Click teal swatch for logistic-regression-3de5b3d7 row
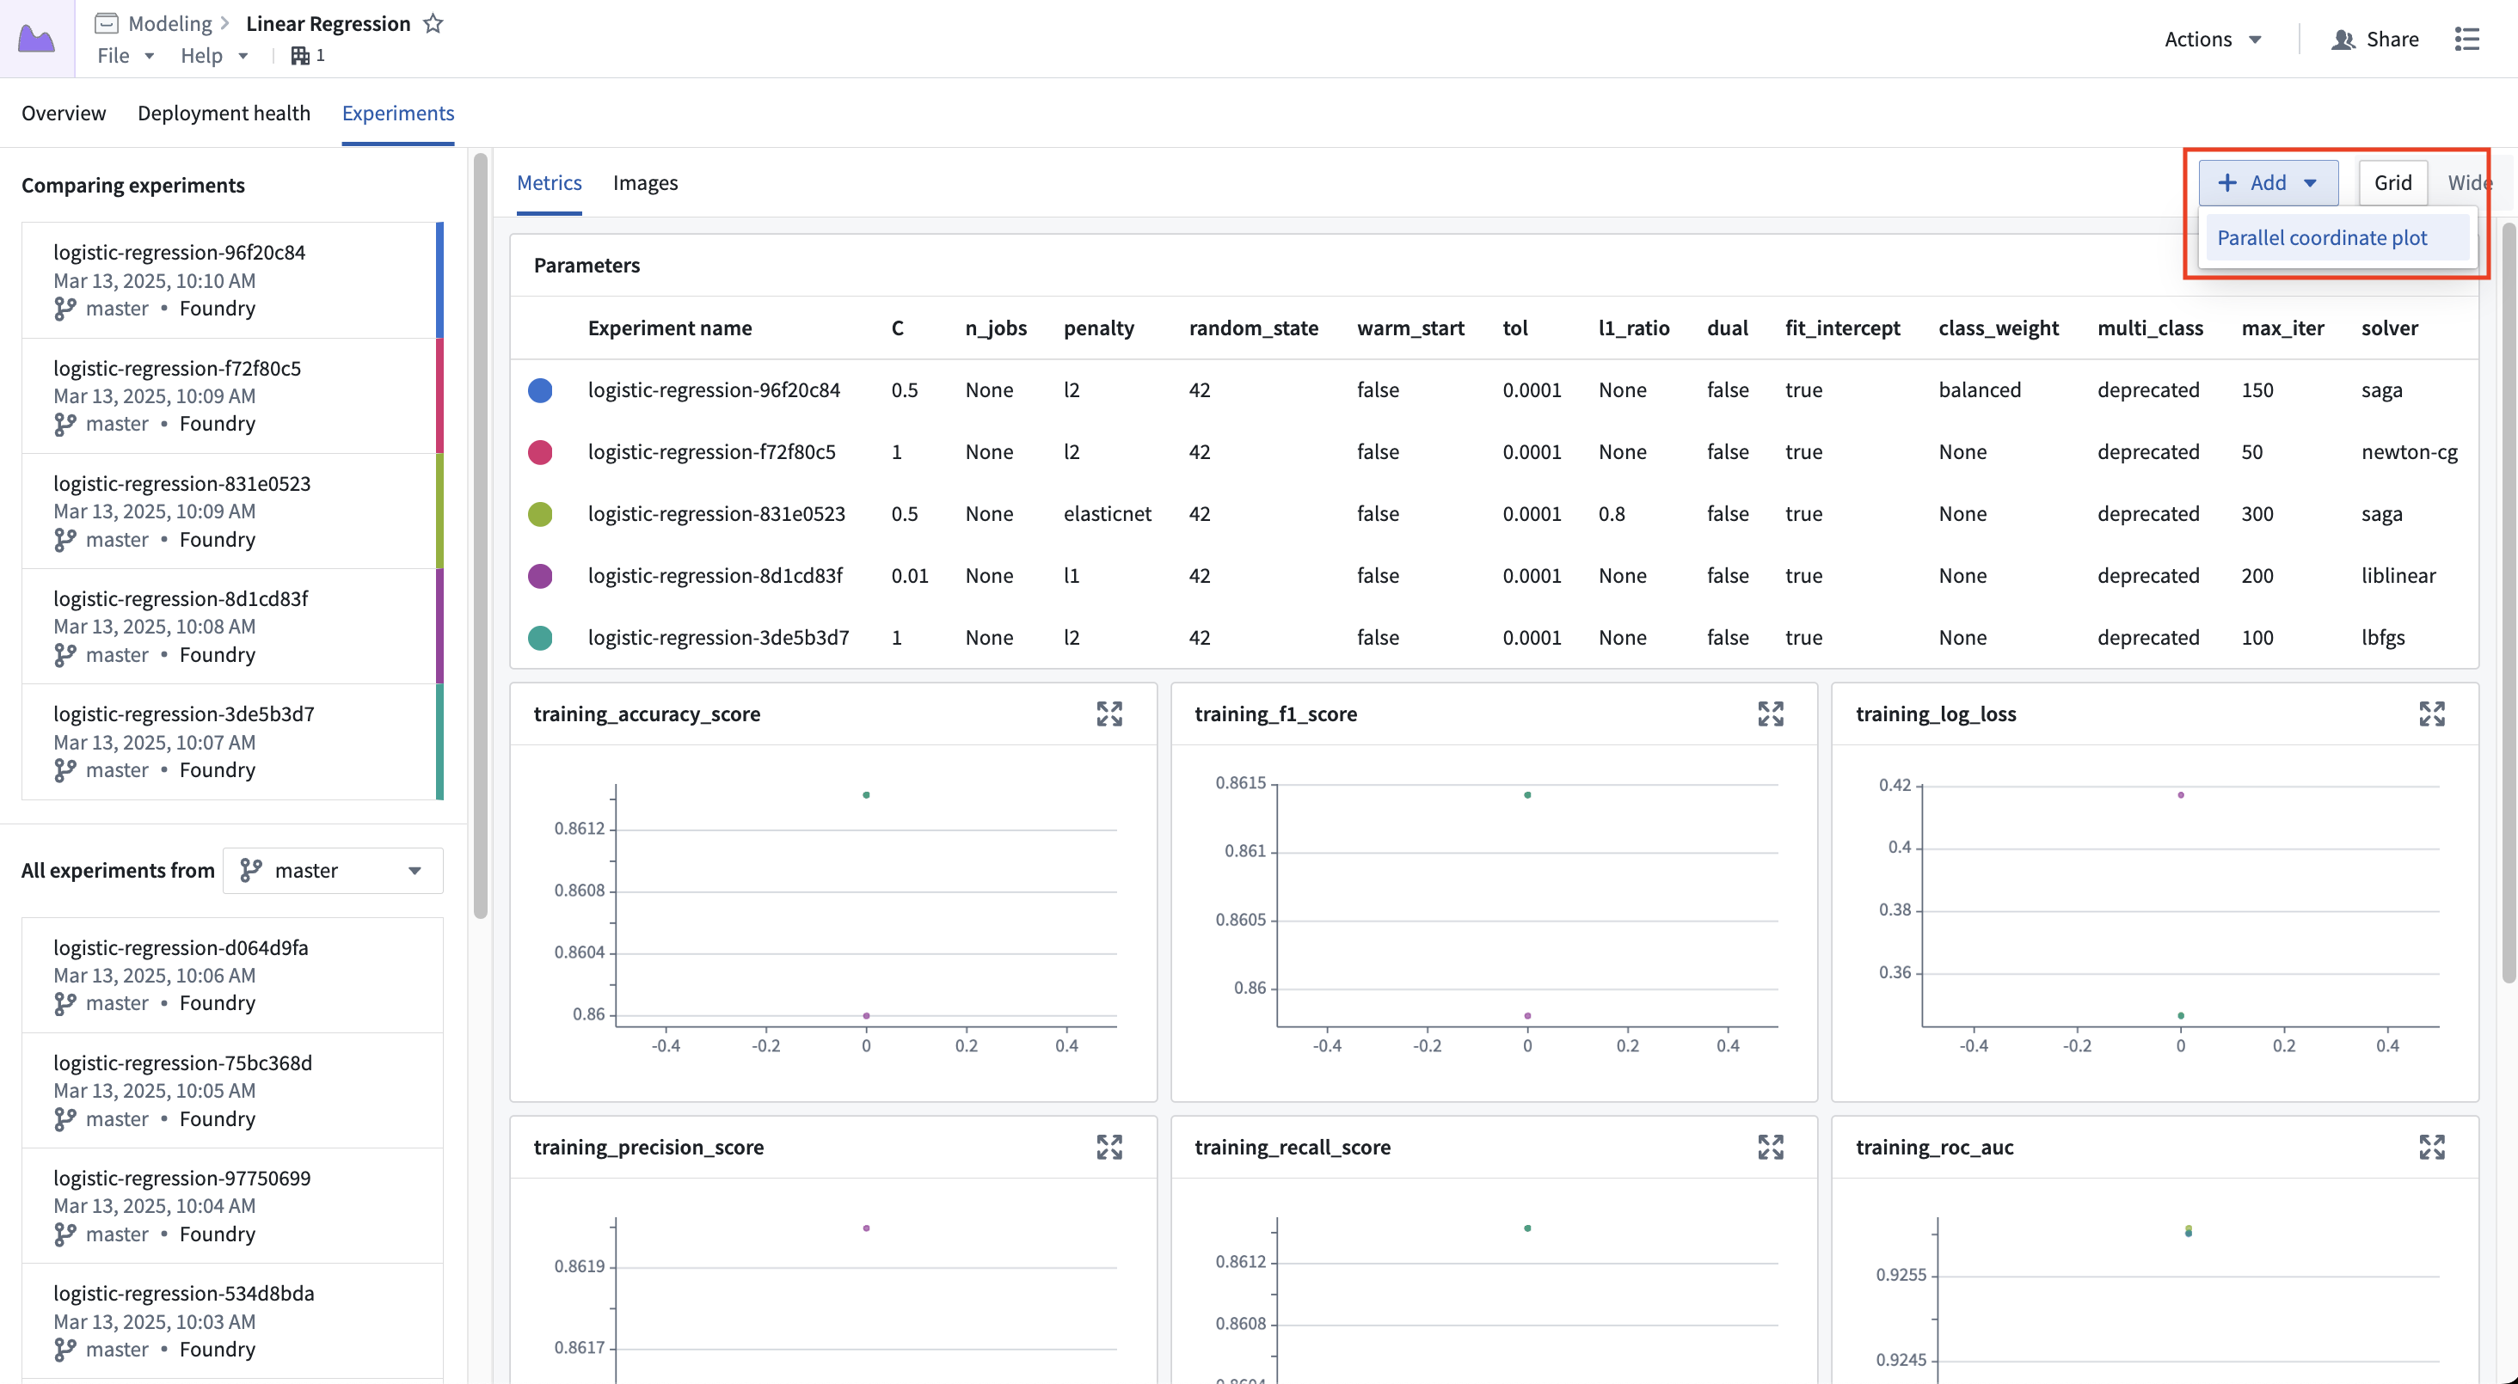The height and width of the screenshot is (1384, 2518). 539,638
